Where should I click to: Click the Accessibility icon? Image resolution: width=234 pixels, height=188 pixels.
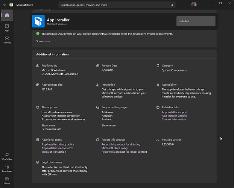(x=158, y=85)
